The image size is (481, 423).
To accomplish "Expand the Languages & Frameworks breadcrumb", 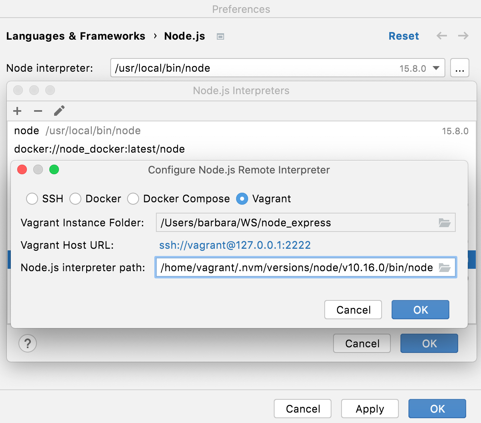I will [x=76, y=36].
